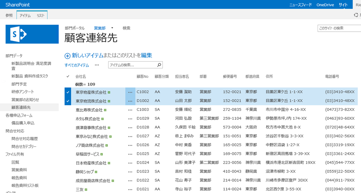361x193 pixels.
Task: Open 備品購入申込 in the left navigation
Action: coord(23,123)
